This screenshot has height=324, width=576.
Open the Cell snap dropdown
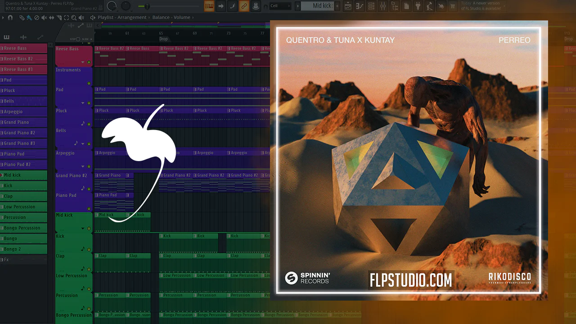(x=280, y=6)
